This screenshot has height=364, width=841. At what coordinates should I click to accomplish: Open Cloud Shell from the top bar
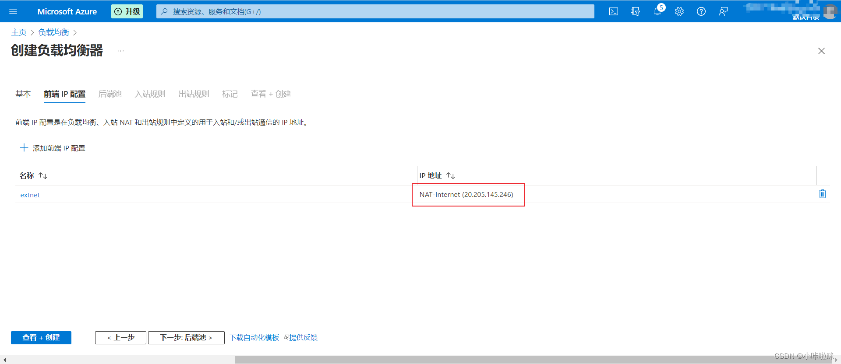[x=614, y=11]
